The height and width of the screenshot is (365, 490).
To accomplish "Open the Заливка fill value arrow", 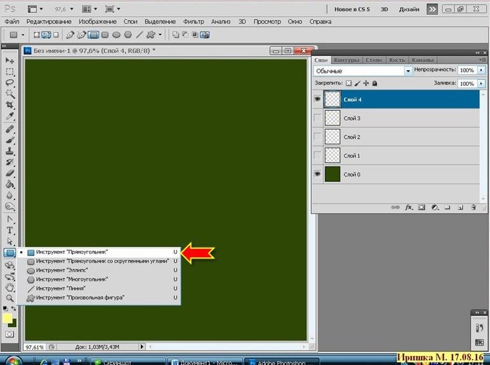I will click(x=482, y=84).
